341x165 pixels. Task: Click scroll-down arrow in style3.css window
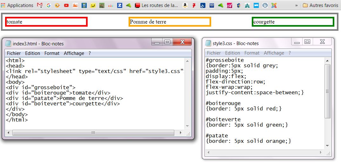[x=327, y=146]
